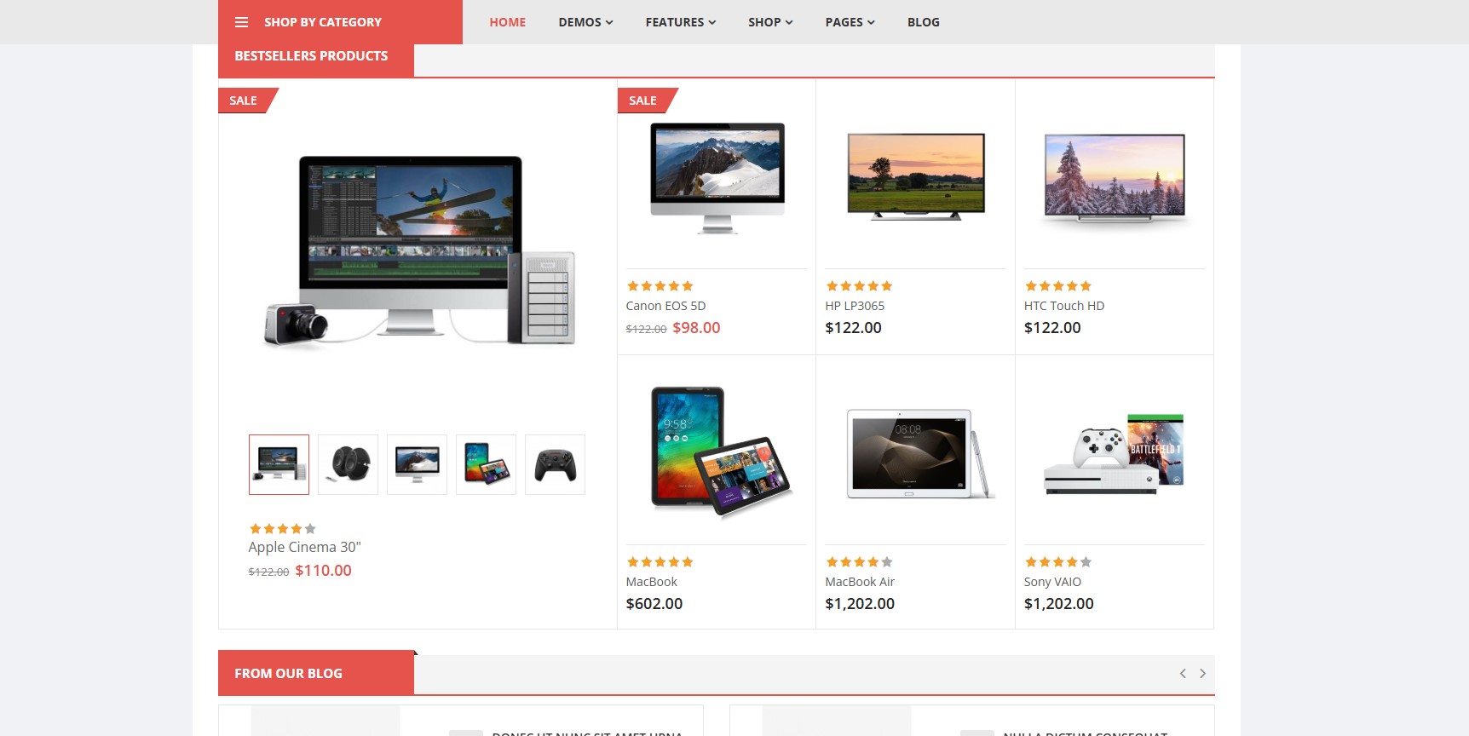The width and height of the screenshot is (1469, 736).
Task: Expand the Features dropdown menu
Action: (680, 22)
